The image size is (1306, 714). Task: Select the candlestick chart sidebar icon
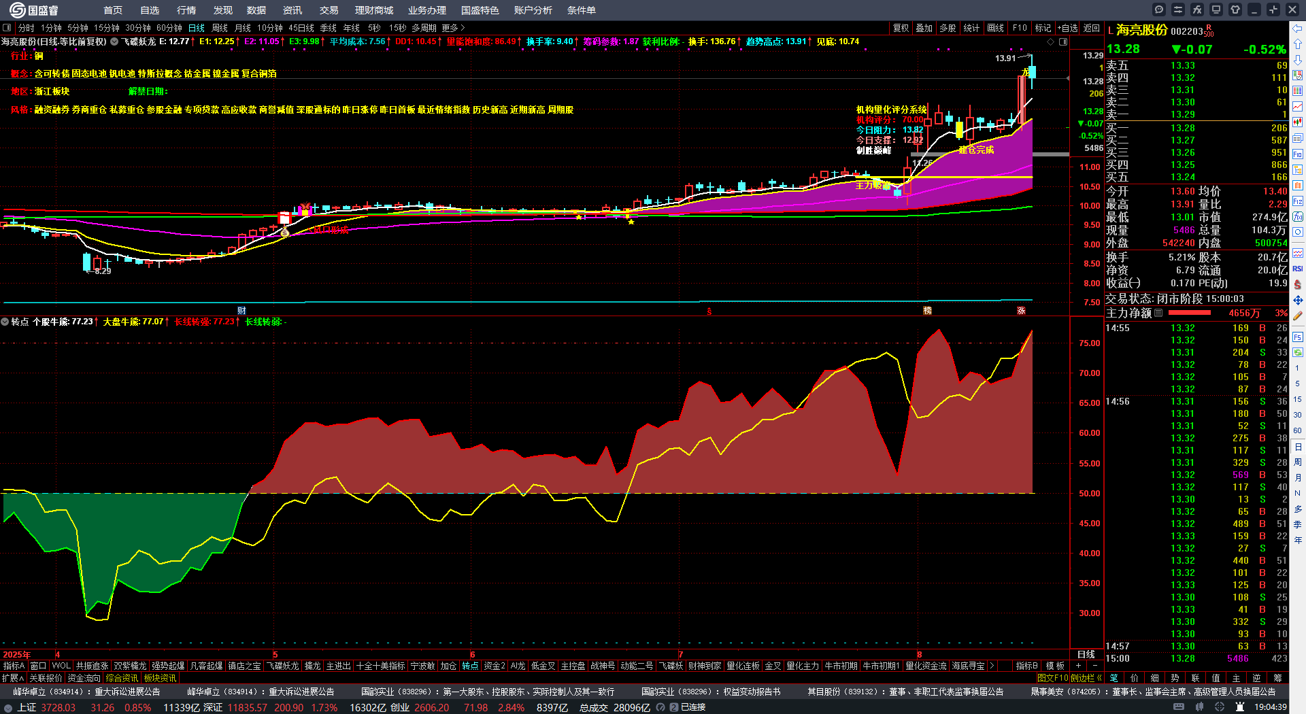(1298, 122)
